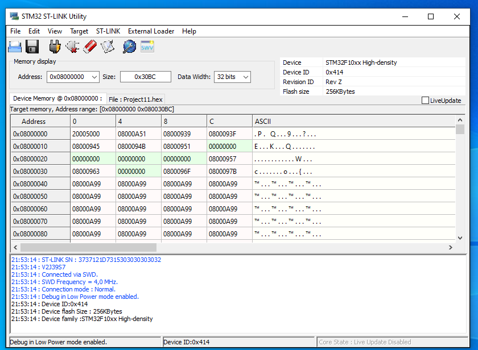Open the Data Width dropdown
The height and width of the screenshot is (350, 478).
coord(245,77)
